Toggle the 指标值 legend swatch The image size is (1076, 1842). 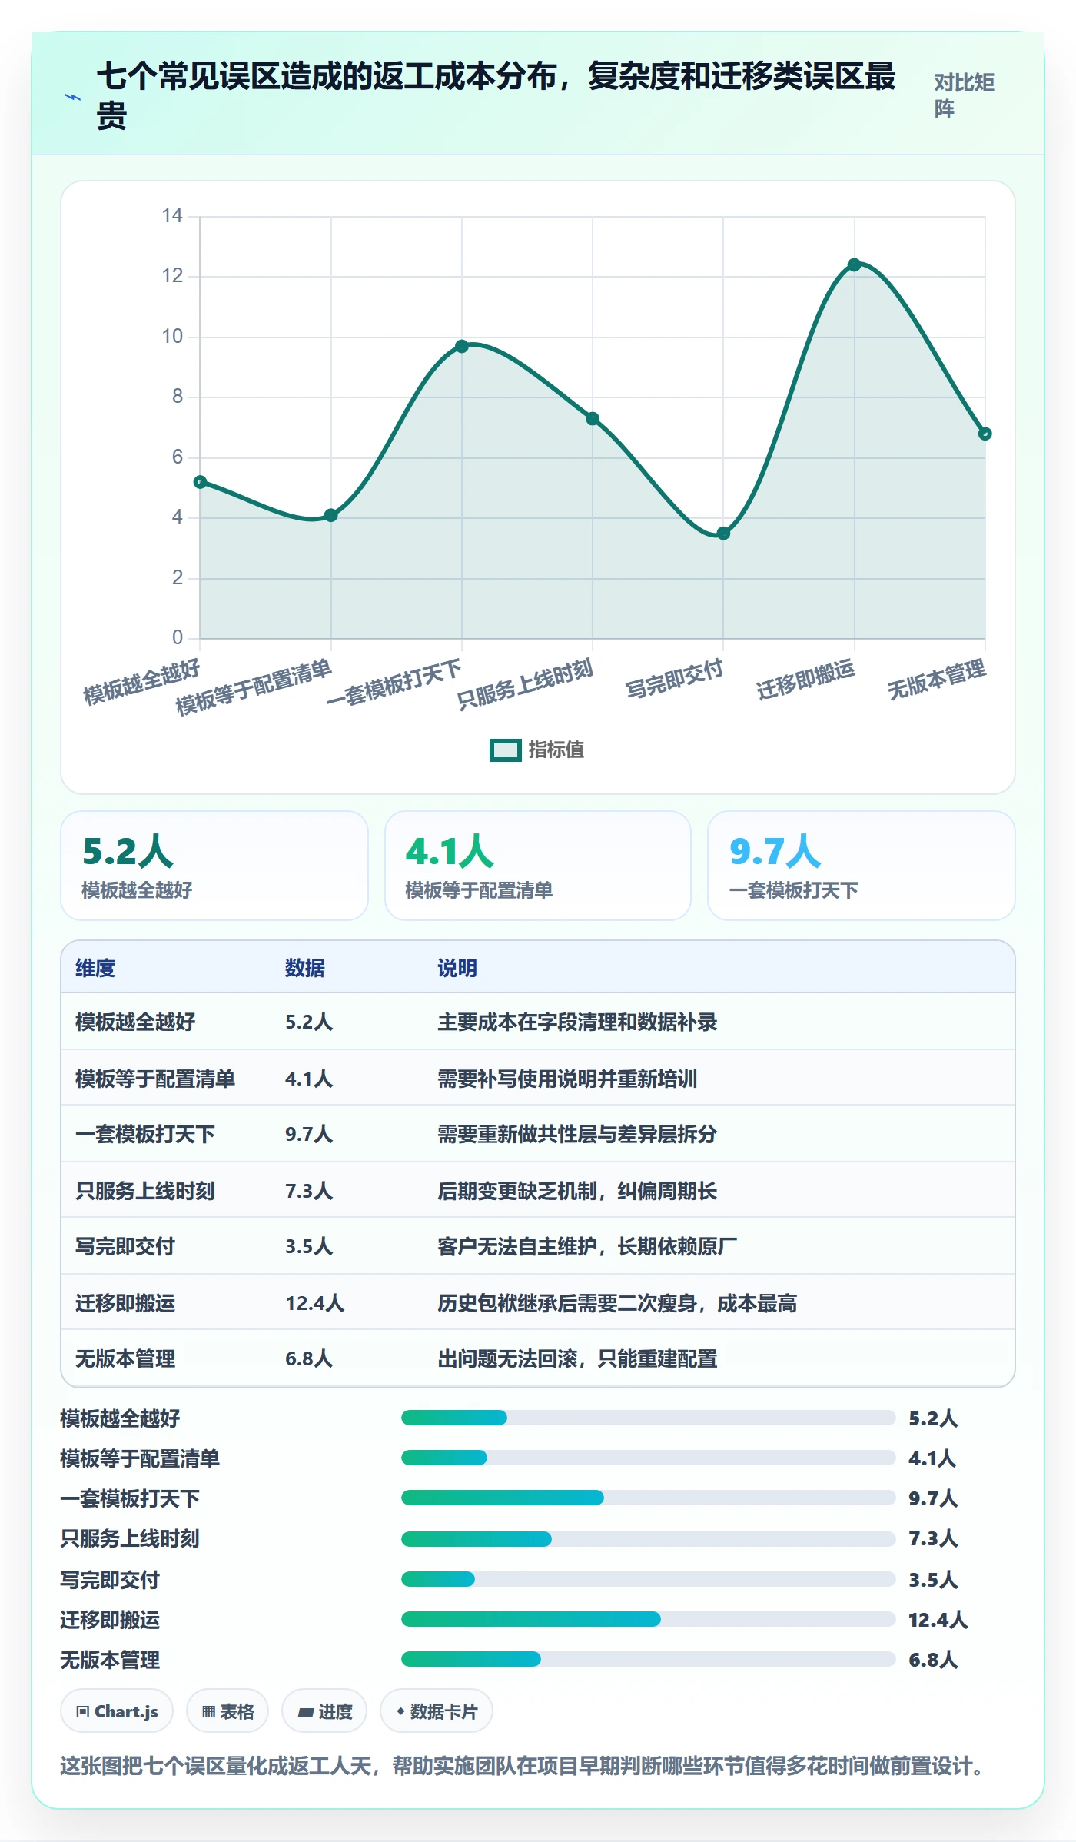coord(505,750)
